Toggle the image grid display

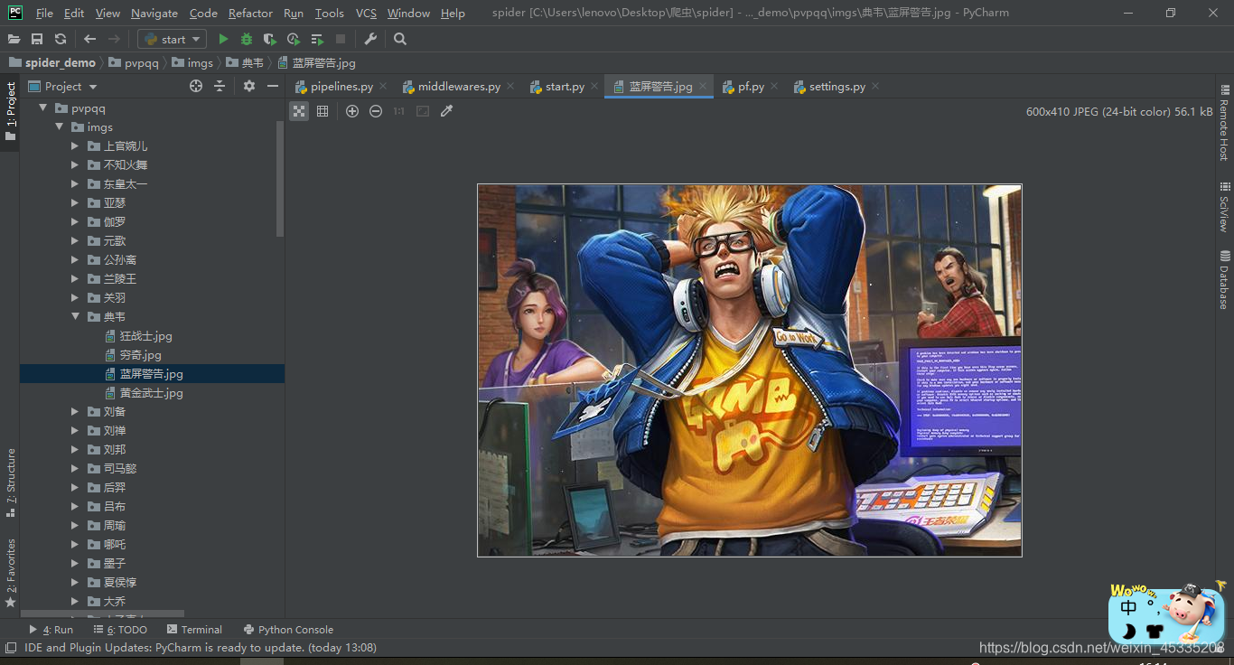(x=323, y=111)
